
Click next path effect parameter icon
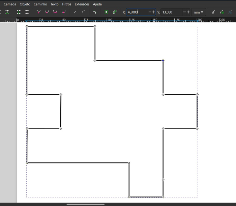[230, 12]
